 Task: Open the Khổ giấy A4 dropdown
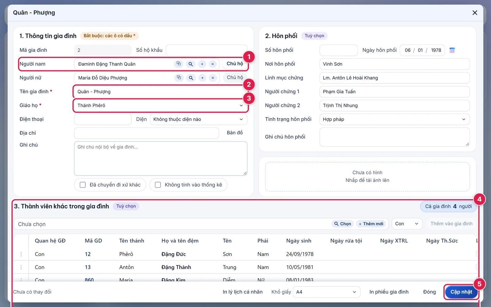coord(327,292)
